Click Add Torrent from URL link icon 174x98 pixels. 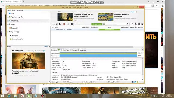(x=55, y=24)
